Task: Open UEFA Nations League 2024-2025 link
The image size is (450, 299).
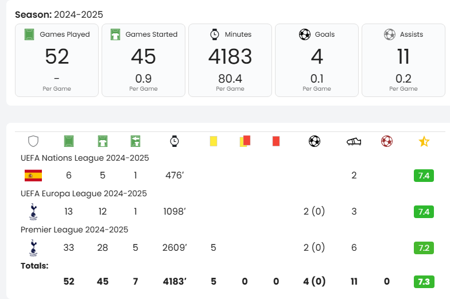Action: (84, 158)
